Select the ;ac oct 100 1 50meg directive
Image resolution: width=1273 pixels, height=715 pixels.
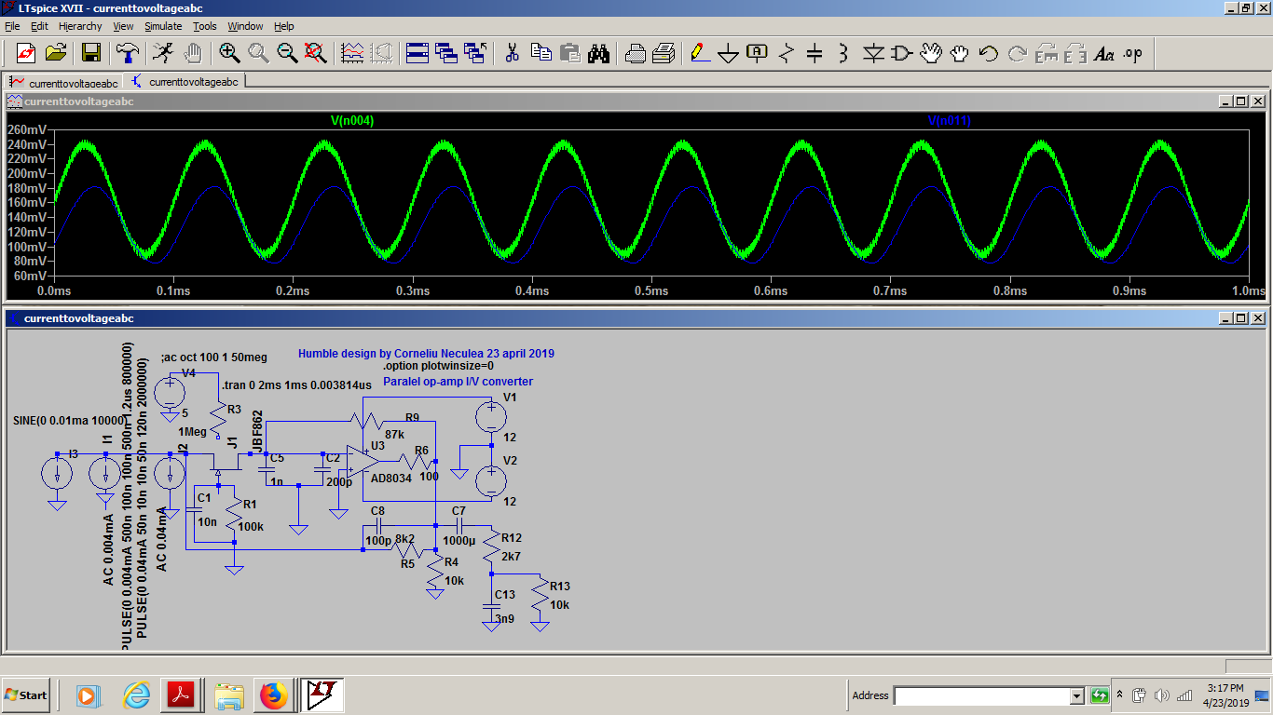click(x=214, y=357)
